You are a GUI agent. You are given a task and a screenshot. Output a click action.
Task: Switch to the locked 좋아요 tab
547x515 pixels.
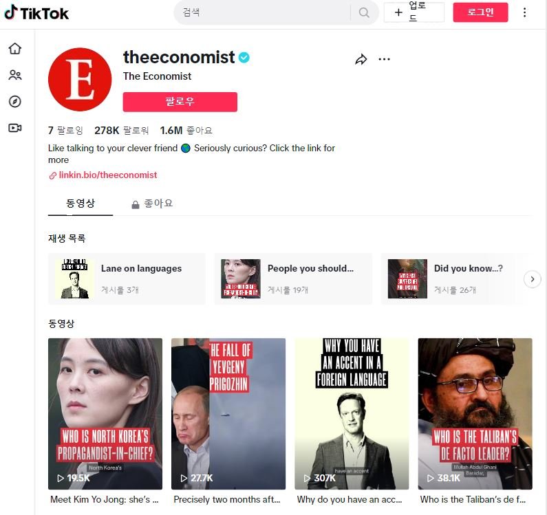click(x=152, y=204)
